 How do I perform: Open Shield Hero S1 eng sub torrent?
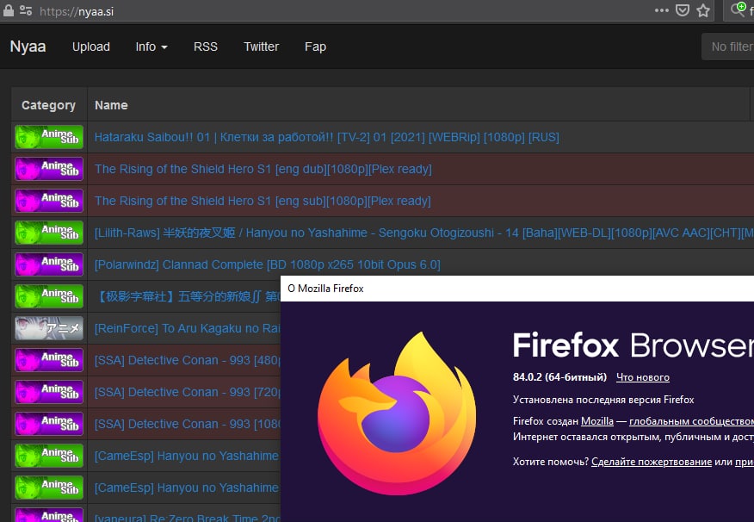pyautogui.click(x=263, y=201)
